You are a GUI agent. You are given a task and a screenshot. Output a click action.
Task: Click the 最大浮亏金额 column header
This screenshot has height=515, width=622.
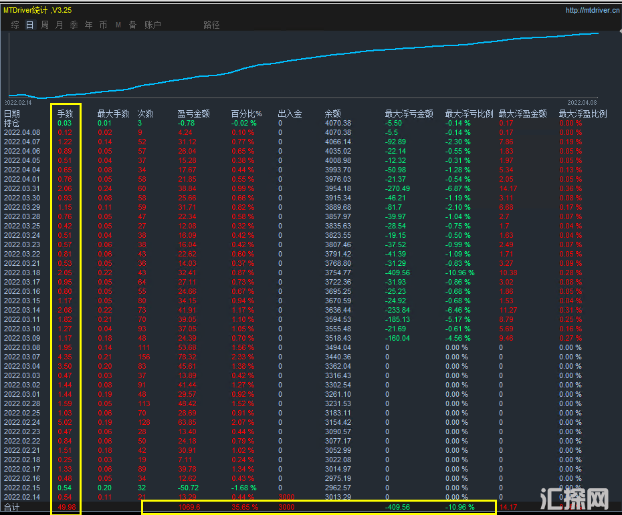(409, 114)
